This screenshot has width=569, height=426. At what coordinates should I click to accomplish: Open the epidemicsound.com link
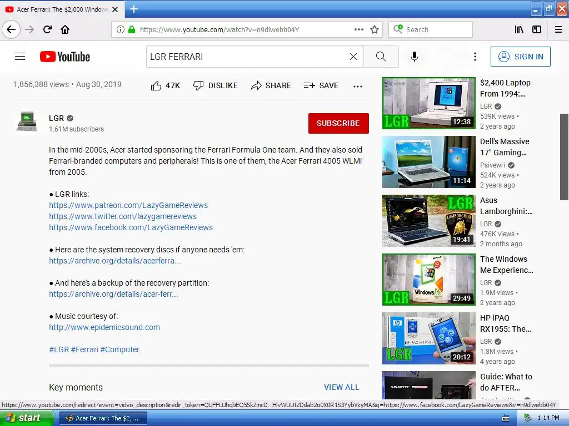tap(104, 327)
